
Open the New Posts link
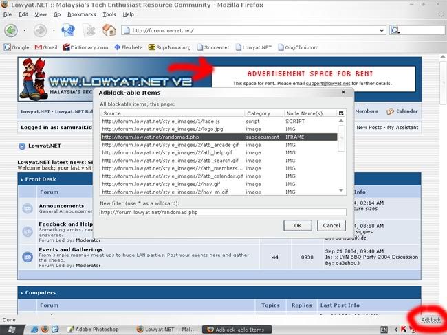(369, 128)
